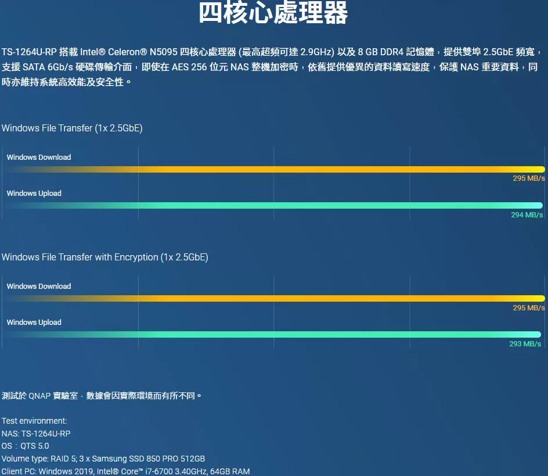548x476 pixels.
Task: Click the green Windows Upload bar in the unencrypted chart
Action: pos(273,205)
